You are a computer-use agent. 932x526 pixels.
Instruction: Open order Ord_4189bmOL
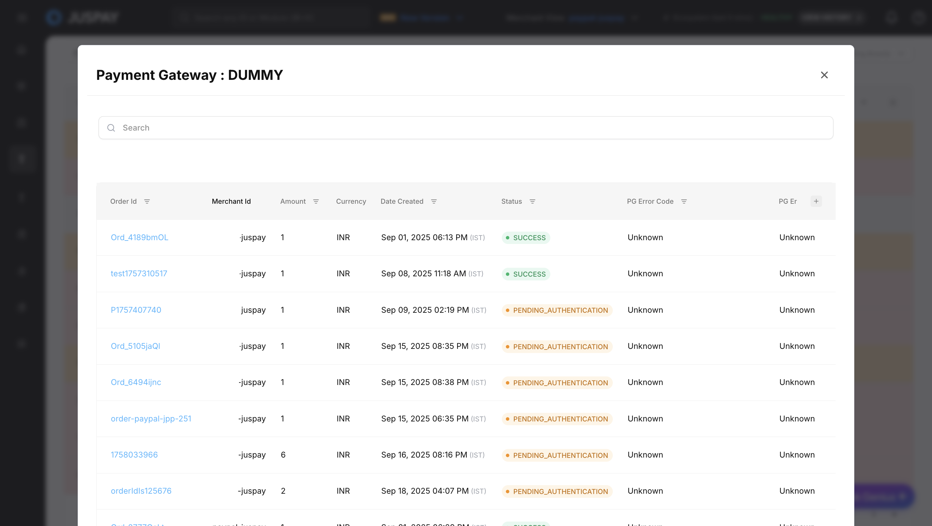(139, 237)
